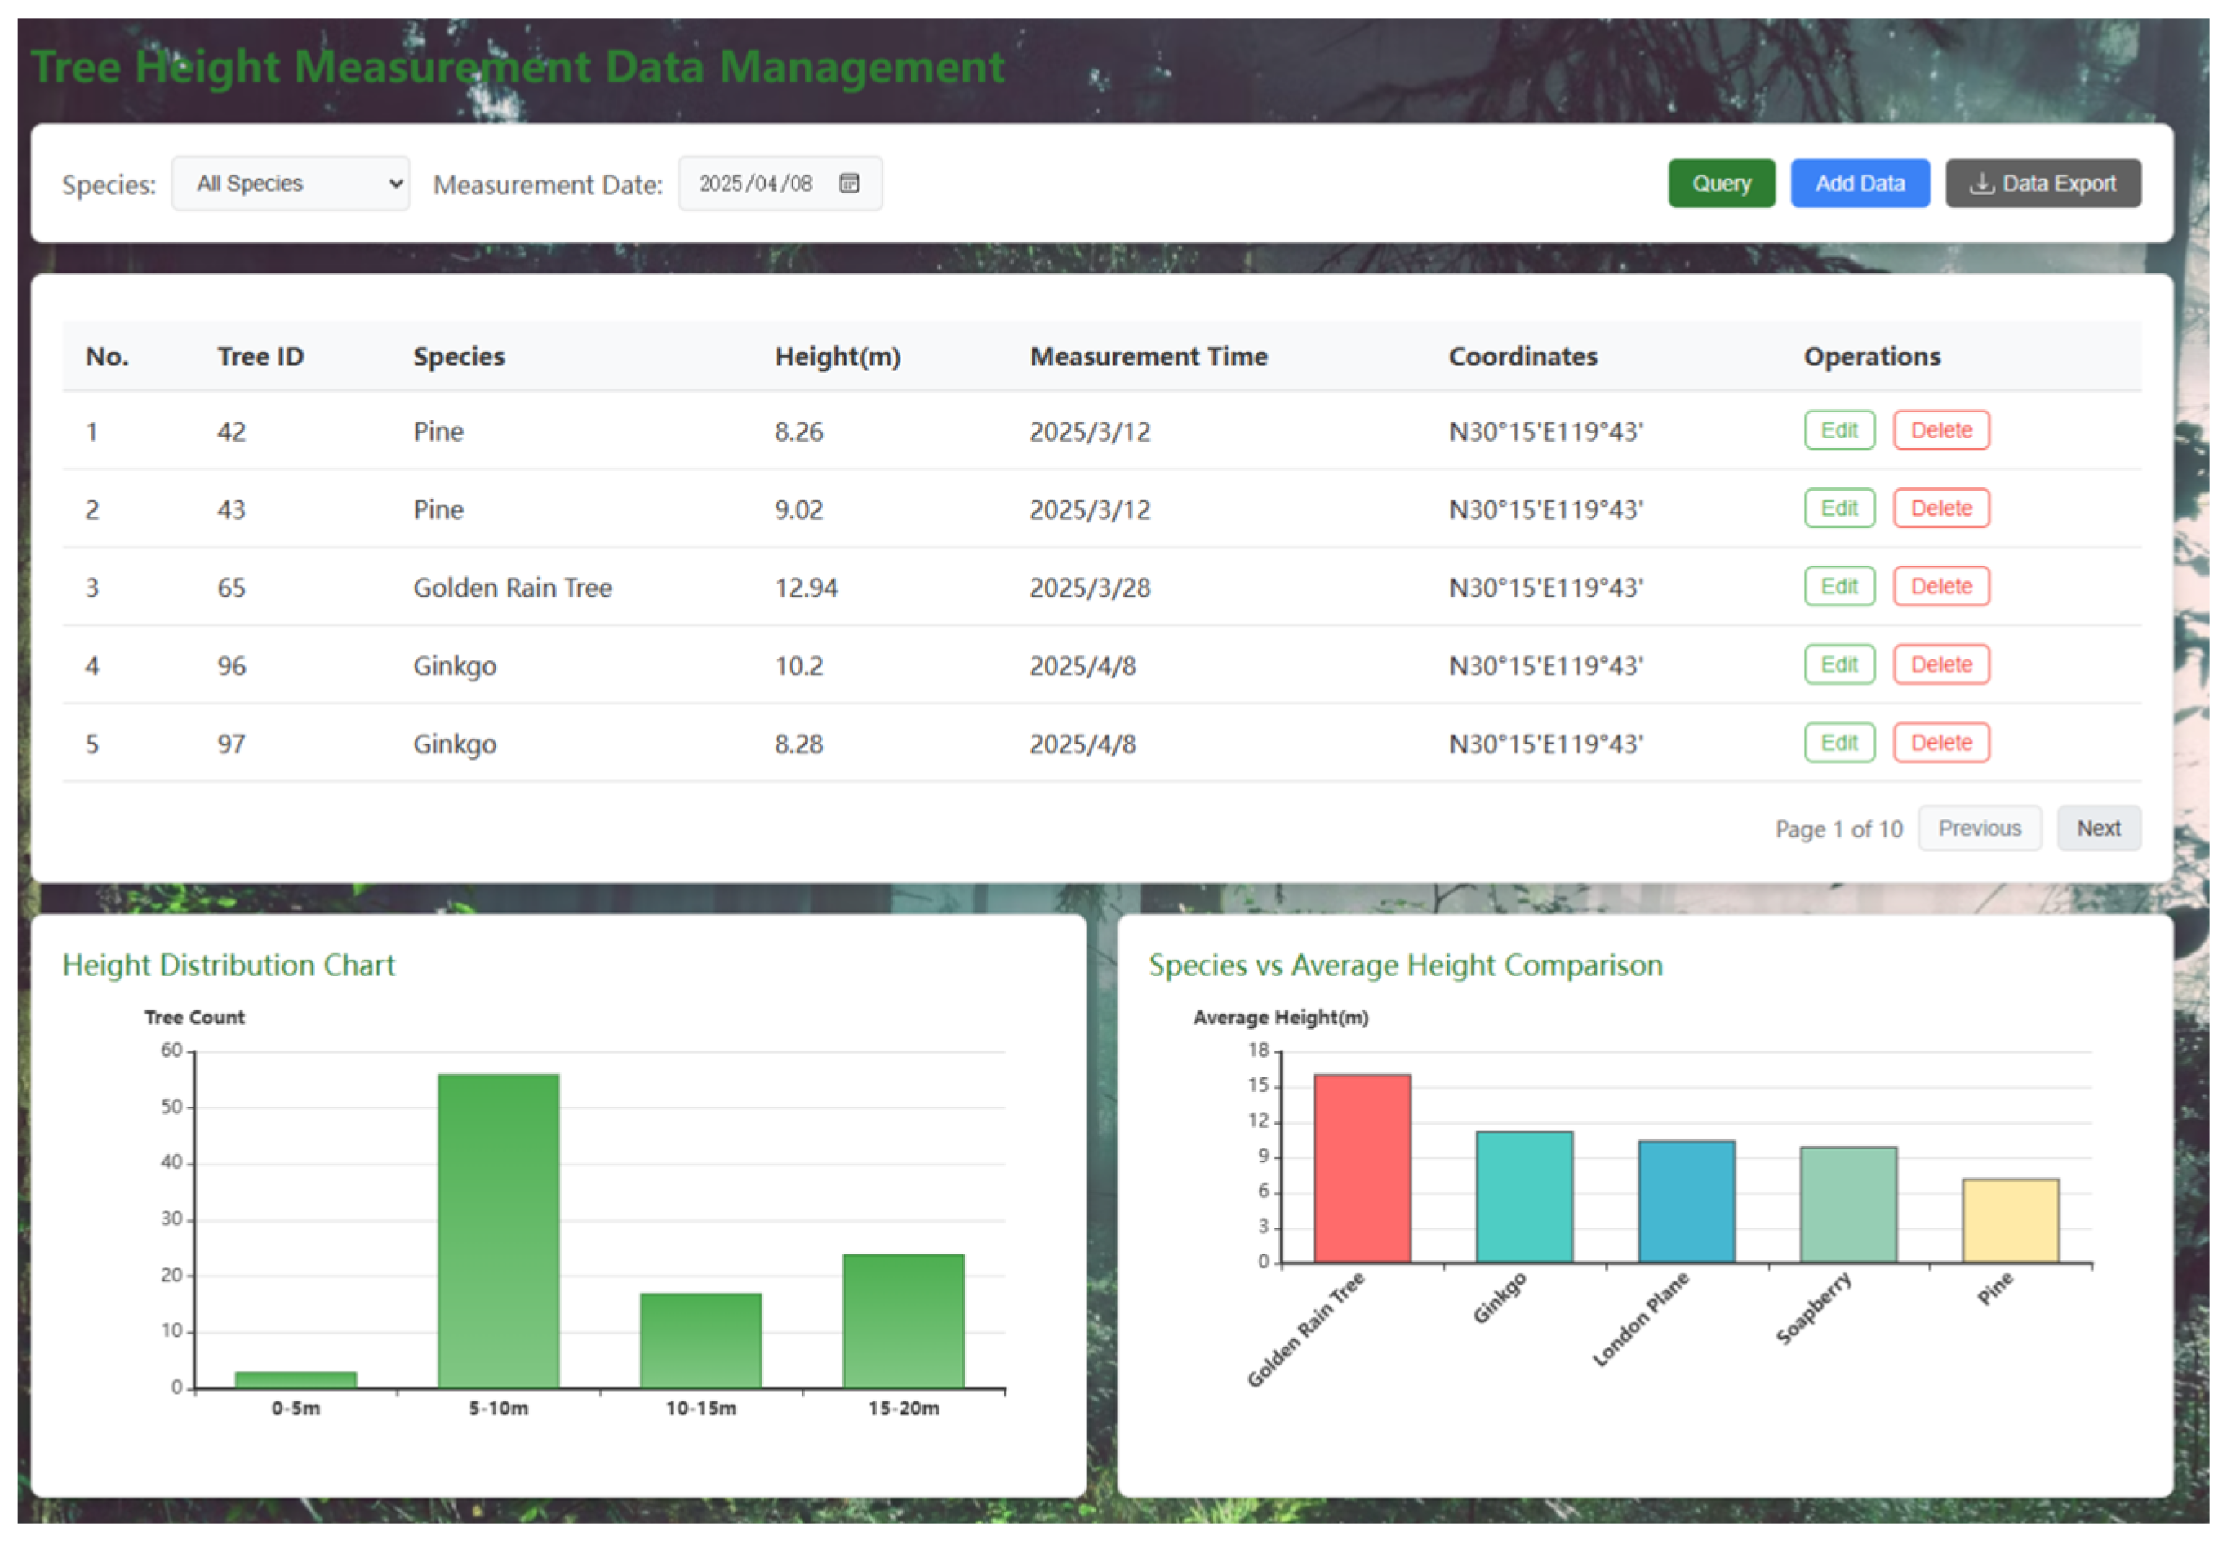
Task: Click the red Golden Rain Tree bar
Action: pos(1362,1167)
